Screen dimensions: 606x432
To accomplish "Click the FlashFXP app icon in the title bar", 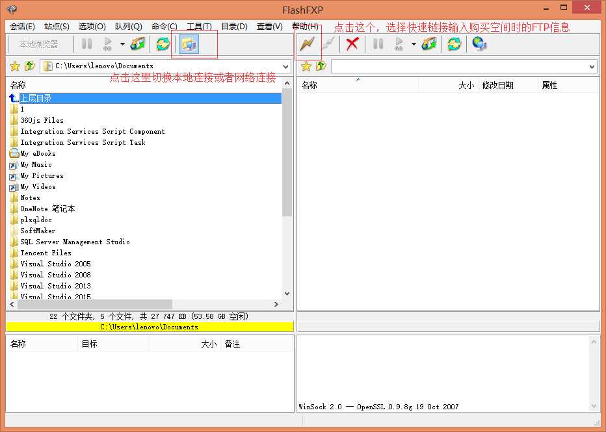I will pos(12,9).
